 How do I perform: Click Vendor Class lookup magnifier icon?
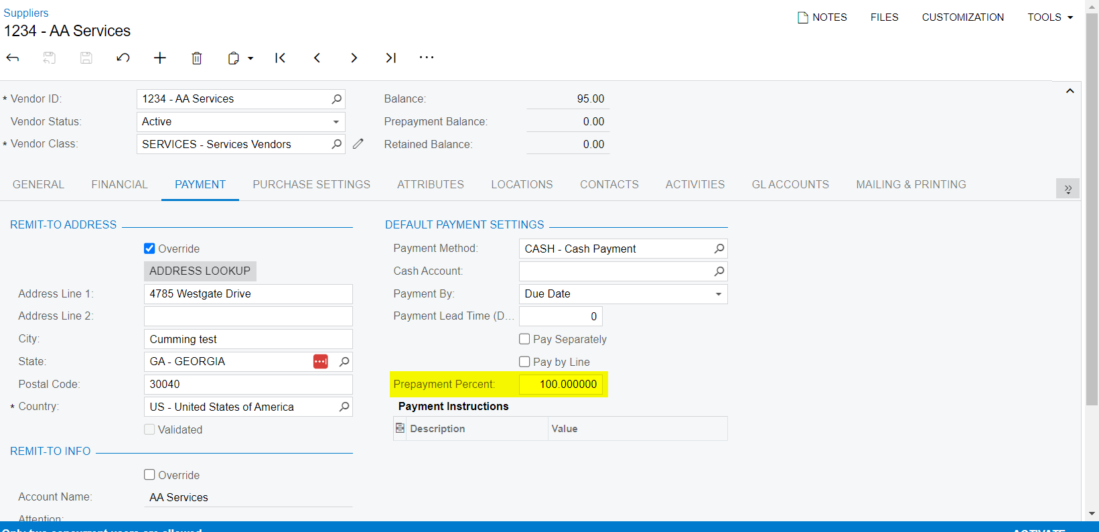click(337, 144)
